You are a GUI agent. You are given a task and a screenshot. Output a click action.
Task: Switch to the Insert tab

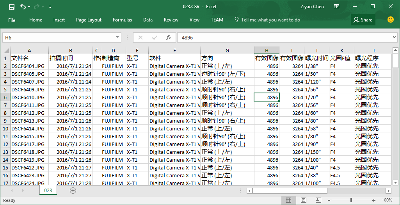point(59,20)
